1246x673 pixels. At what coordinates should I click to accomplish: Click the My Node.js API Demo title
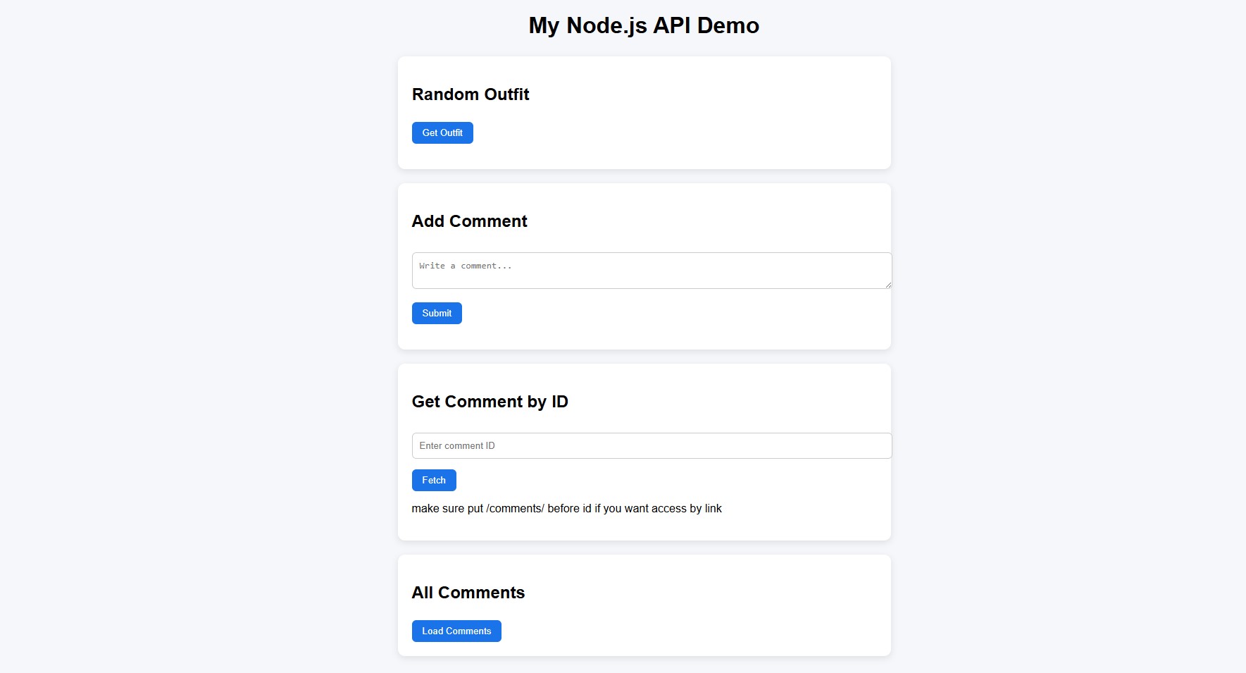644,25
